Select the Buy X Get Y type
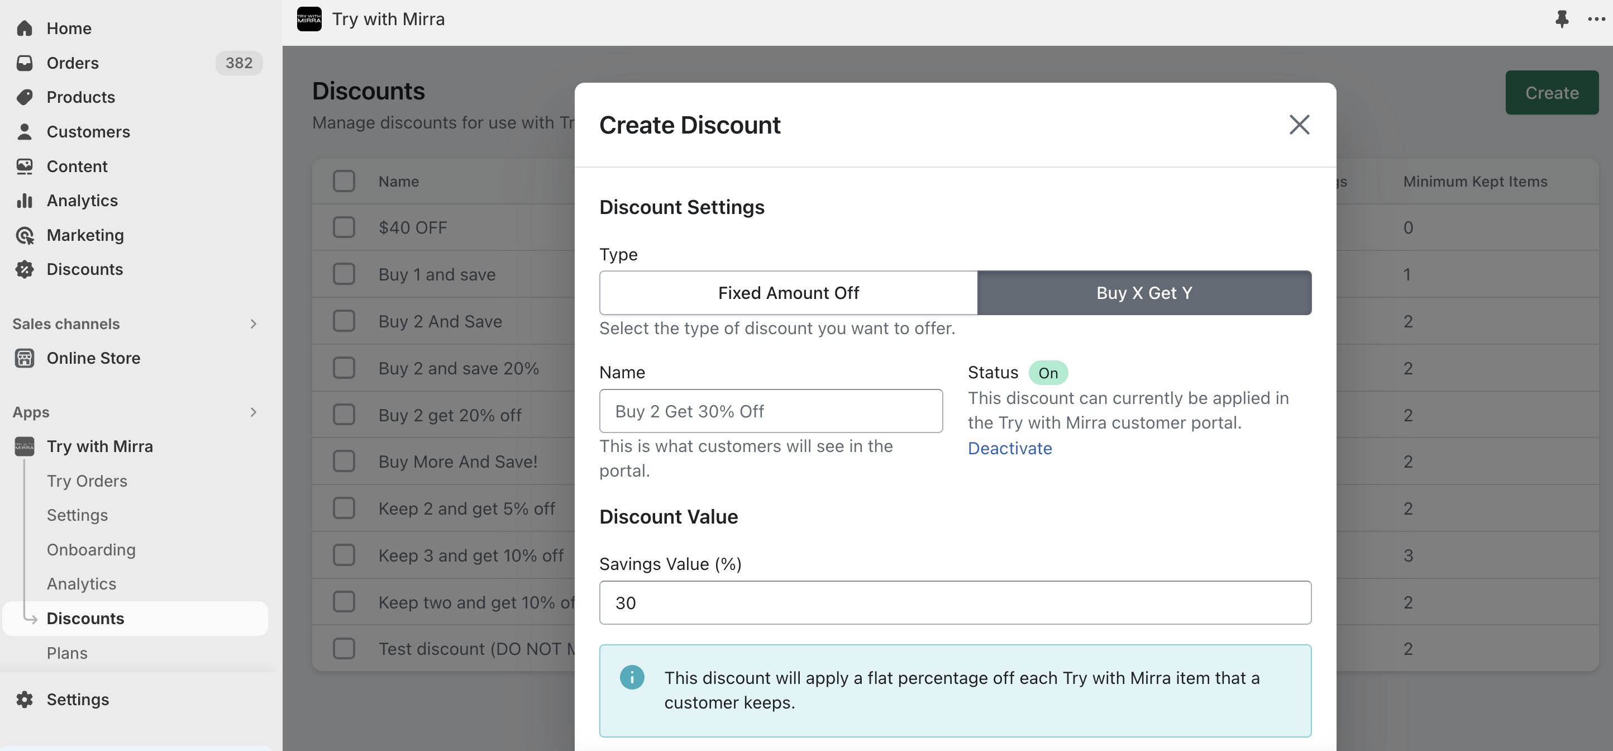Image resolution: width=1613 pixels, height=751 pixels. pyautogui.click(x=1144, y=292)
